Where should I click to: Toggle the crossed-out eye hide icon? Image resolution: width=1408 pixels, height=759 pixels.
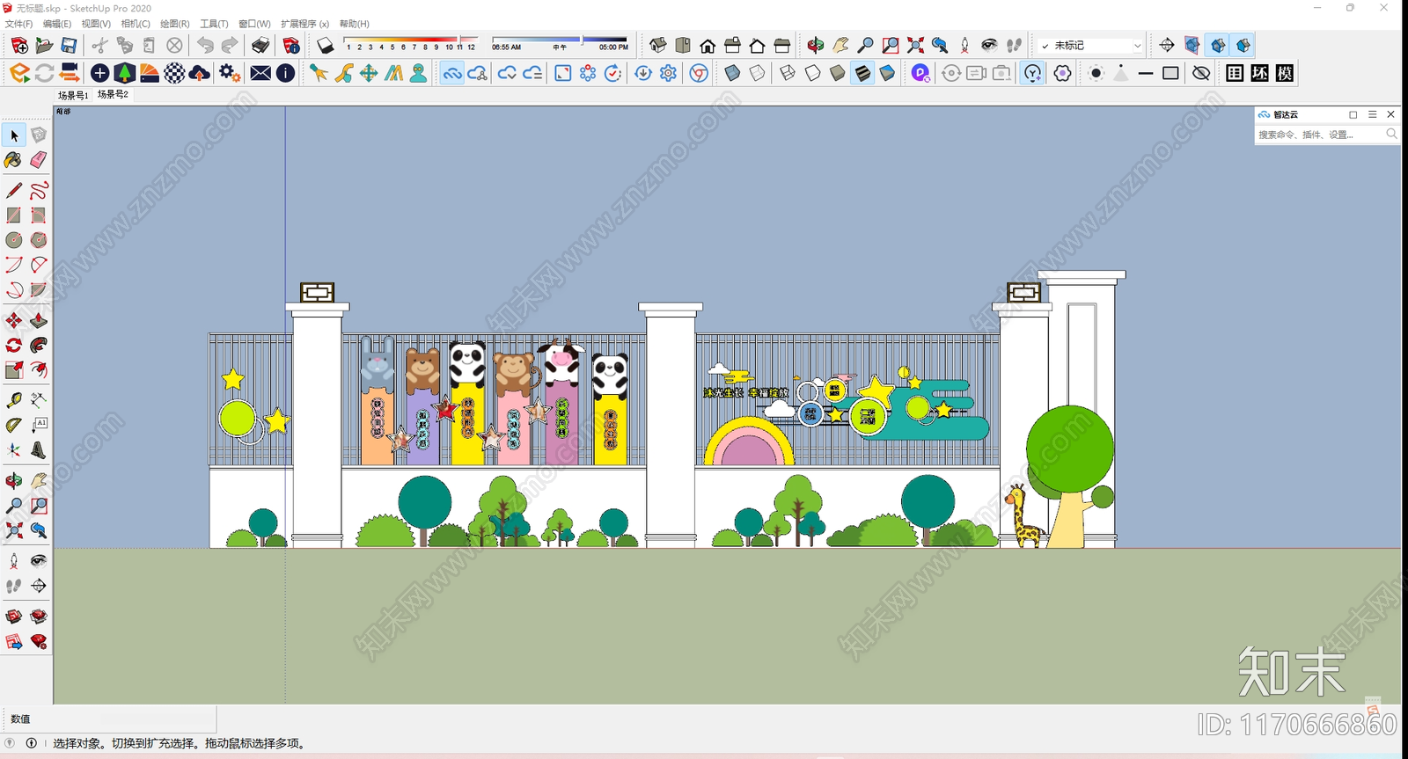pyautogui.click(x=1201, y=73)
